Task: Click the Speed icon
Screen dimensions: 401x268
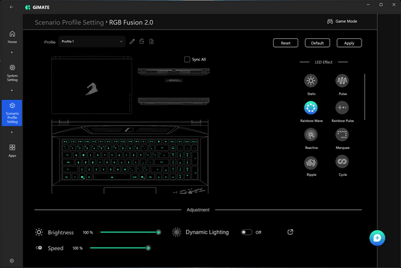Action: click(x=39, y=248)
